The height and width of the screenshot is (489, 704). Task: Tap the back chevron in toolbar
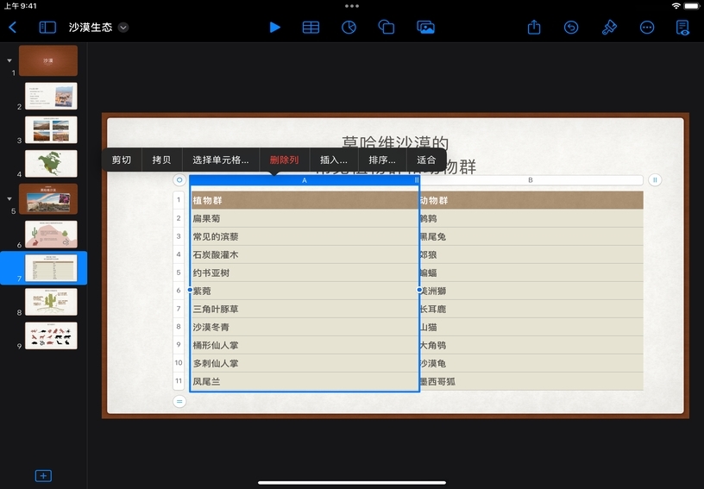(13, 27)
